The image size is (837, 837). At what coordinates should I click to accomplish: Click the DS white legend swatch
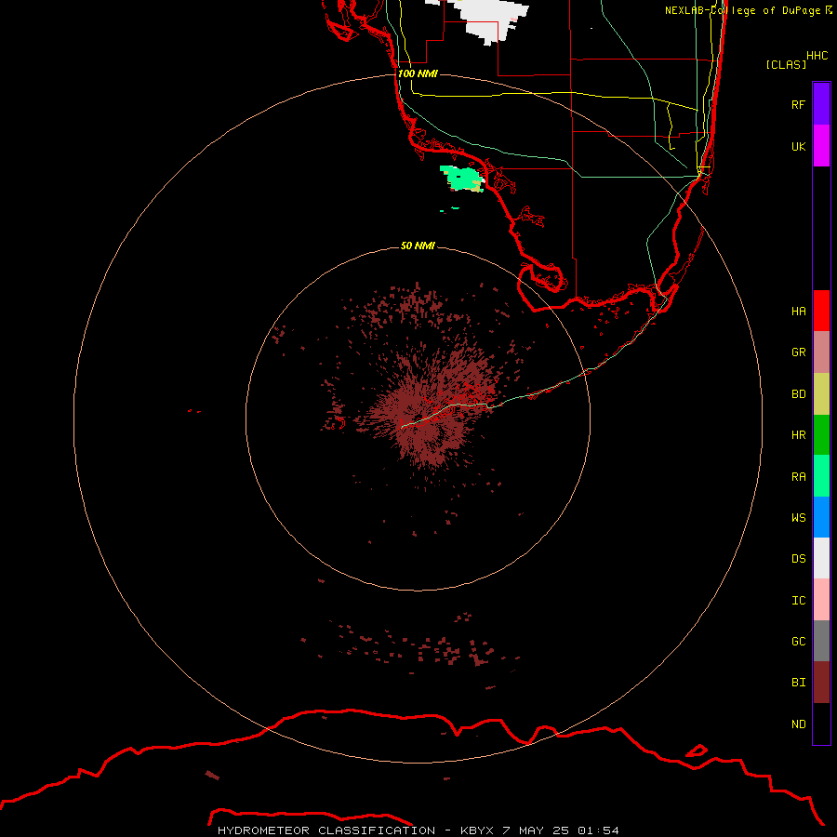(x=821, y=558)
